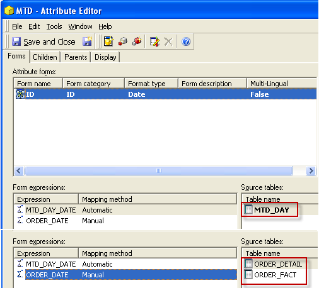Open the File menu
This screenshot has width=319, height=288.
click(x=17, y=26)
